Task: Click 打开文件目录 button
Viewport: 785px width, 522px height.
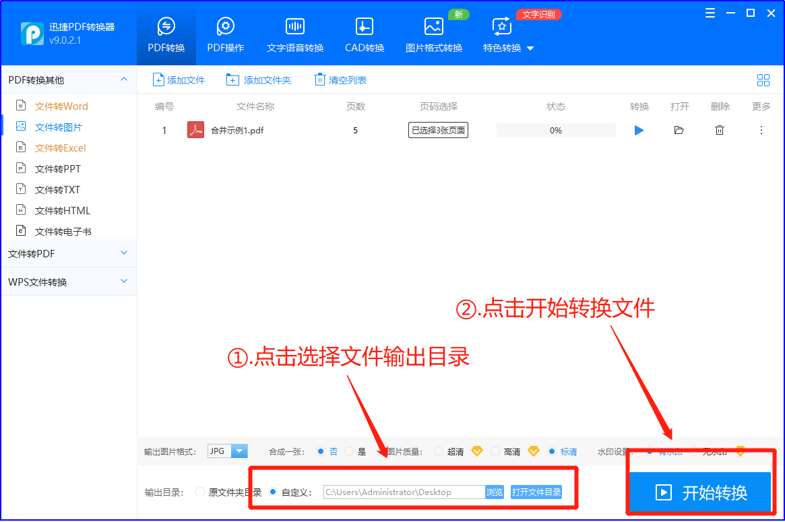Action: click(536, 492)
